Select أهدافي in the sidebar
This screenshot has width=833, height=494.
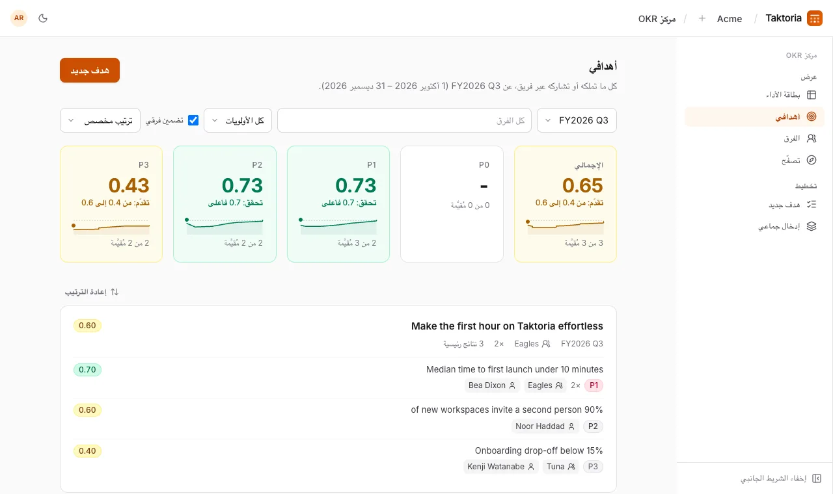(754, 117)
